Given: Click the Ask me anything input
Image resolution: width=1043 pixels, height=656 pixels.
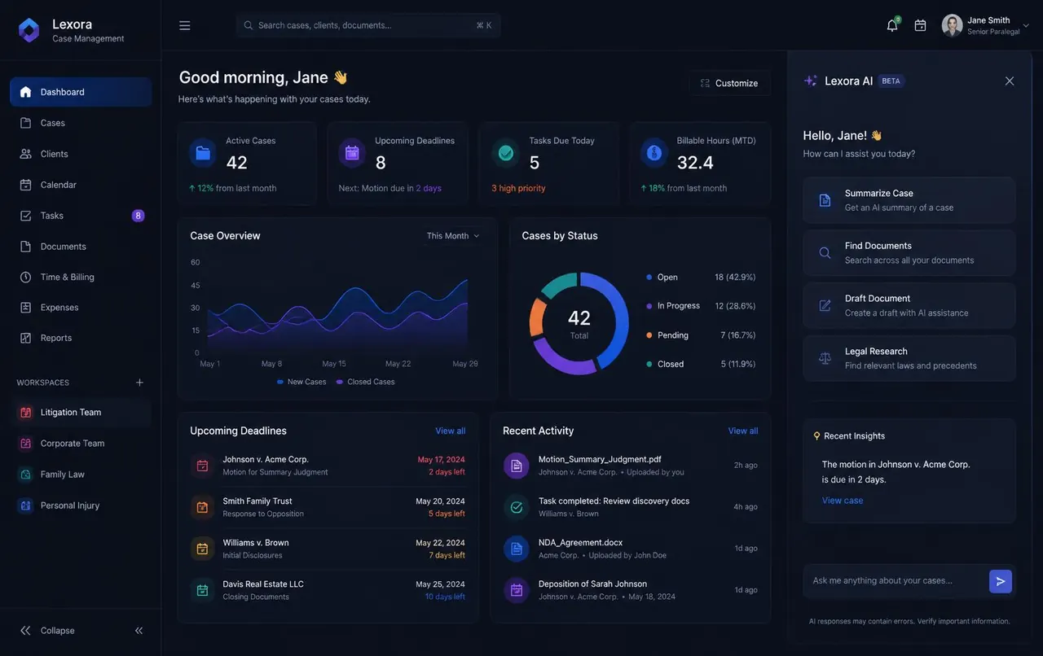Looking at the screenshot, I should tap(895, 581).
